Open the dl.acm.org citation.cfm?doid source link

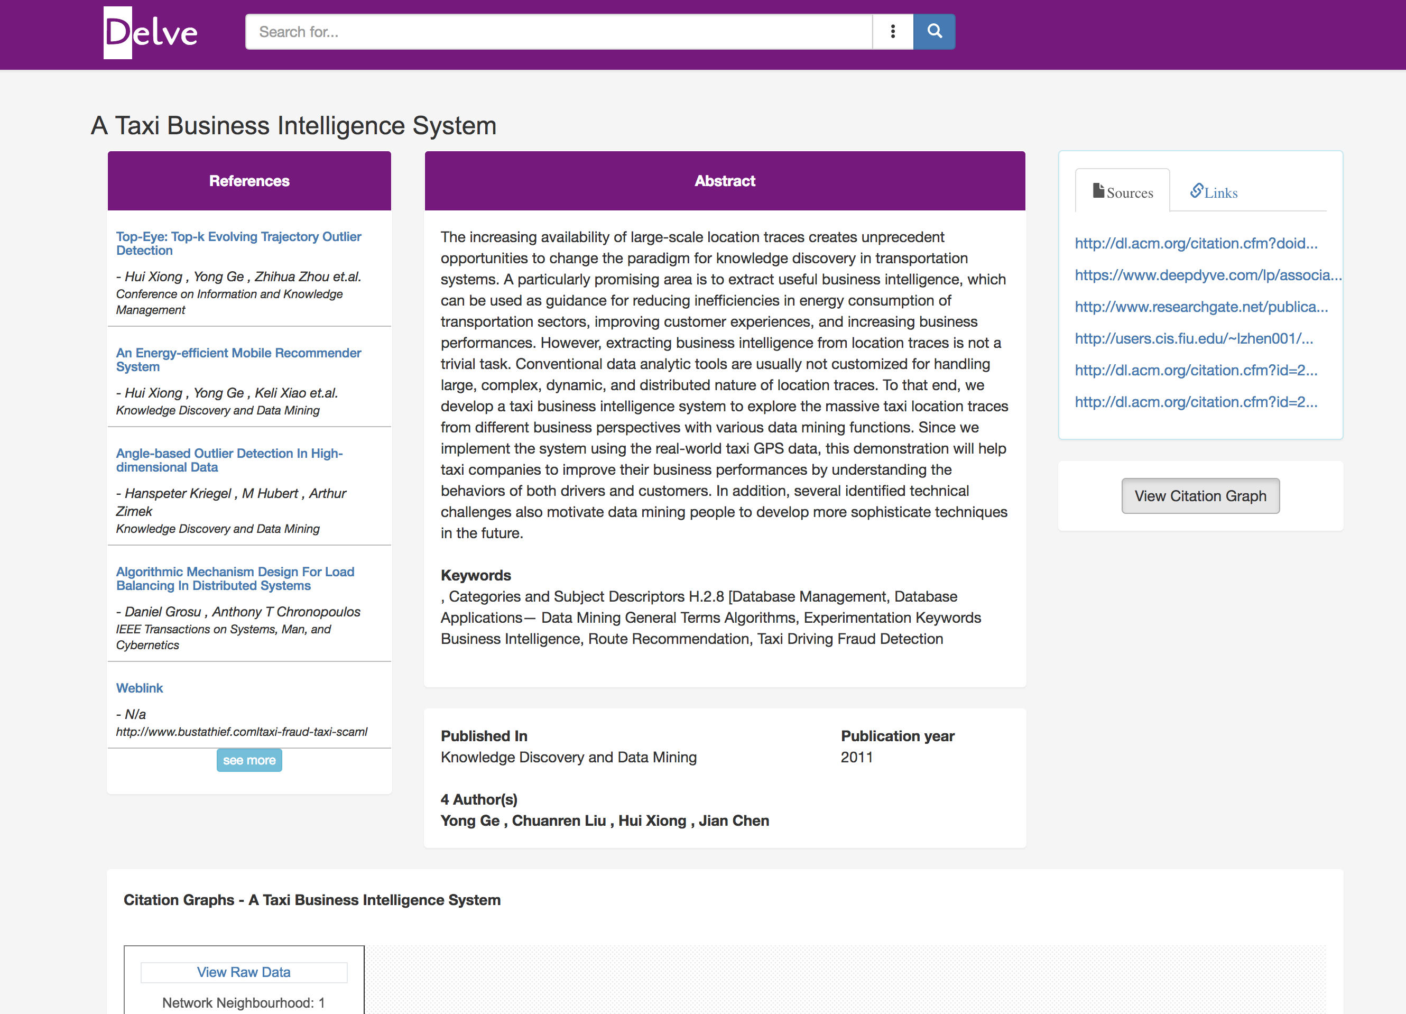point(1196,243)
